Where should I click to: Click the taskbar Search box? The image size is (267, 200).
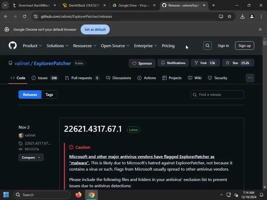[x=42, y=195]
